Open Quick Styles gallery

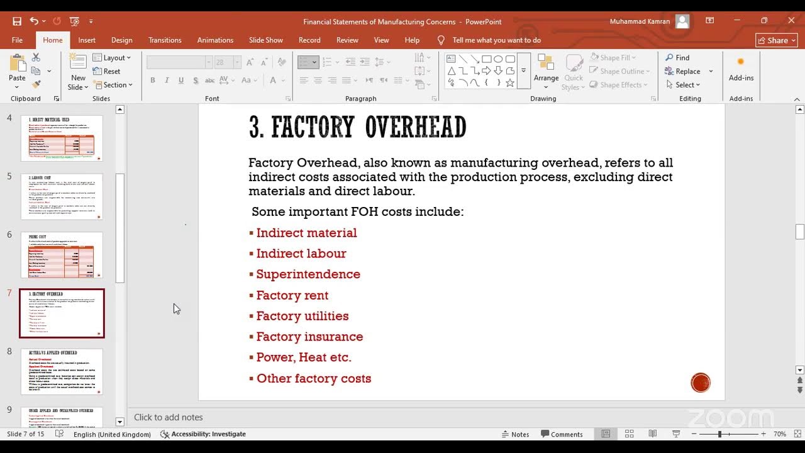574,72
